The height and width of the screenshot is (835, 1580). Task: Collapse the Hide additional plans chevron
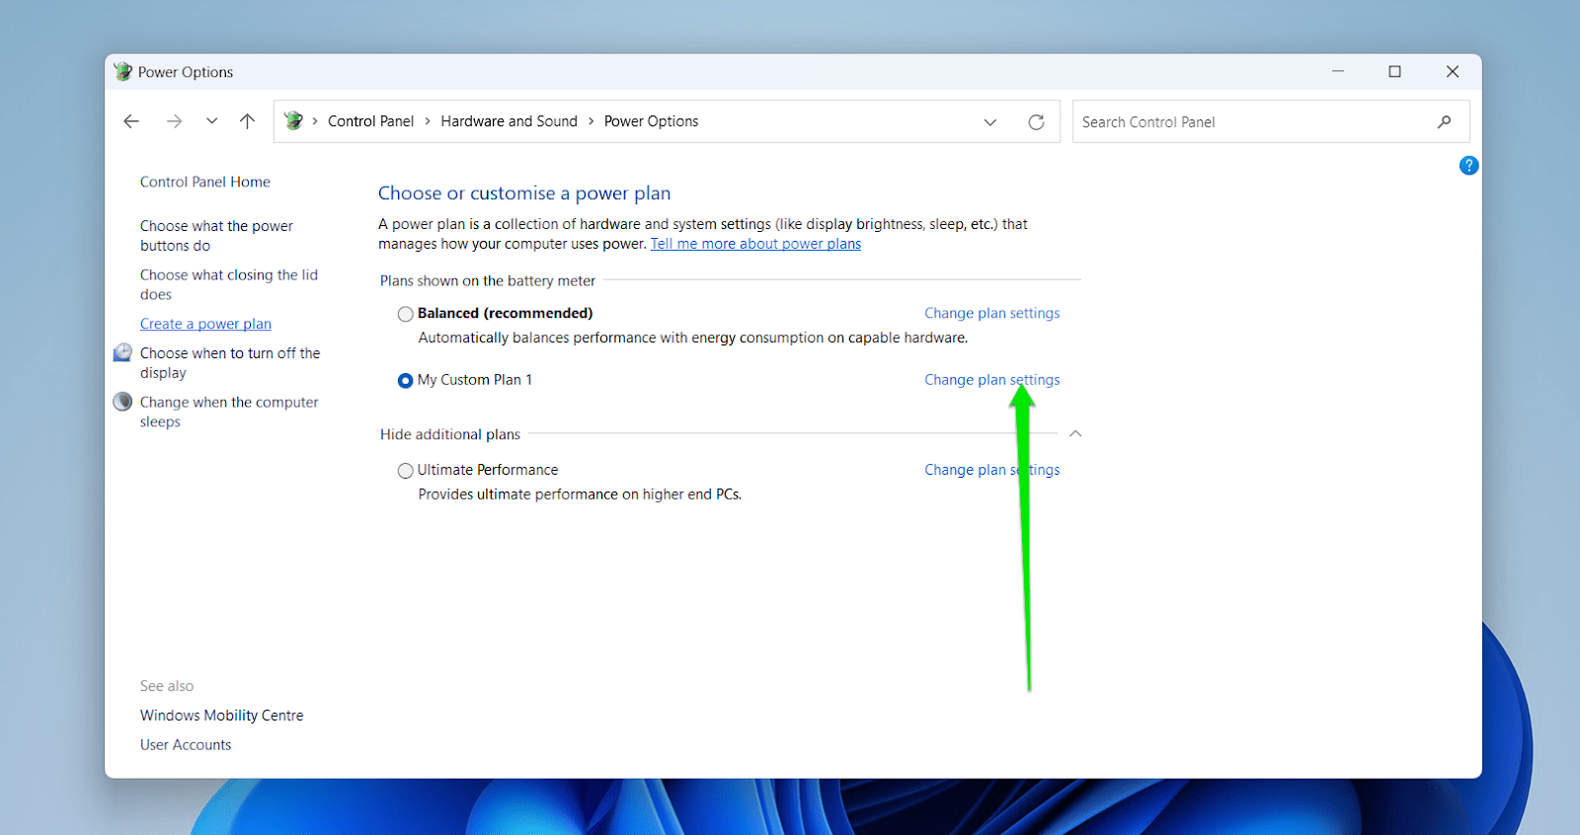[x=1075, y=434]
